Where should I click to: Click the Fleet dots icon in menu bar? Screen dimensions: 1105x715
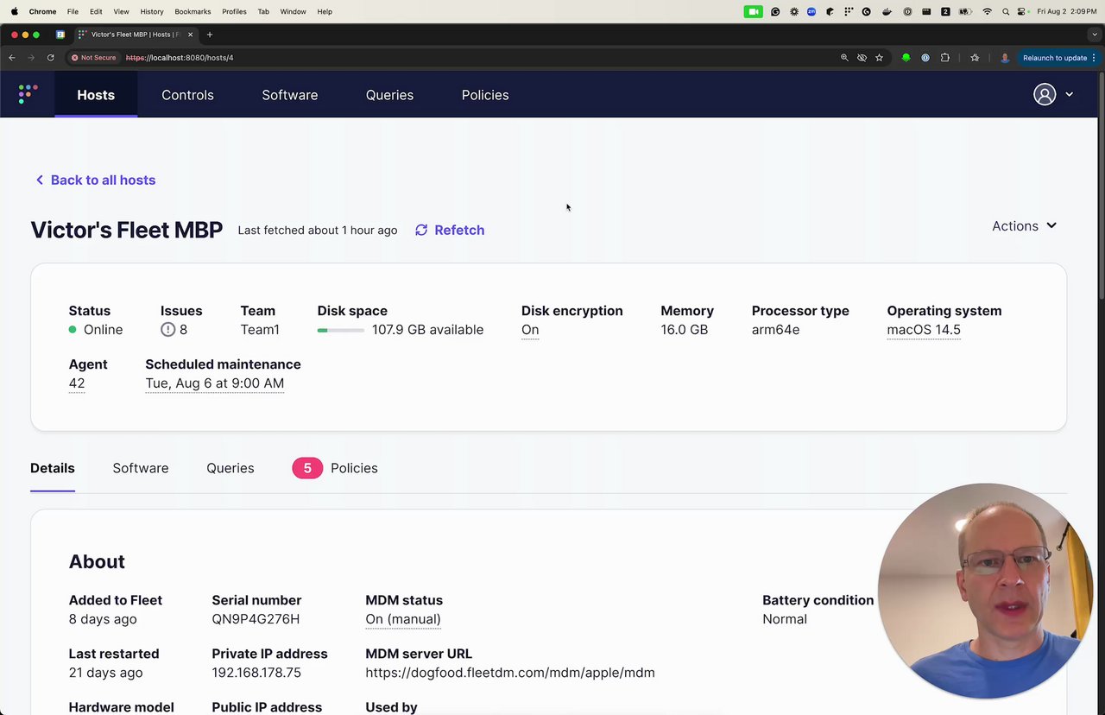click(849, 11)
